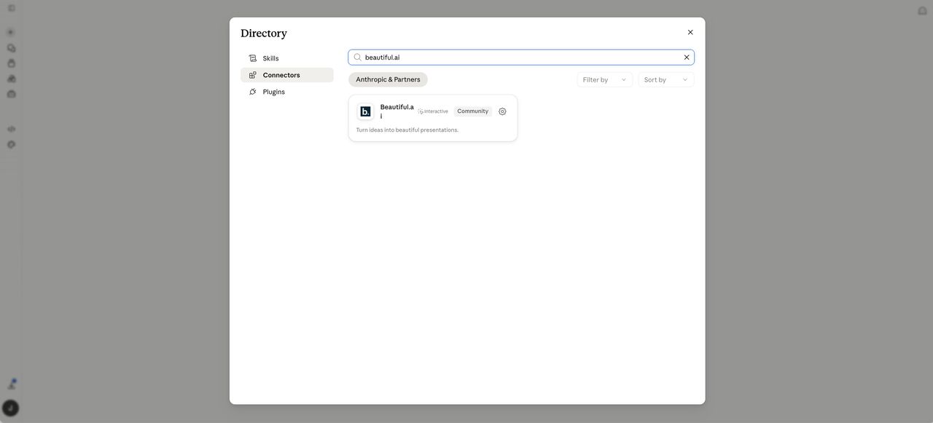
Task: Click the Beautiful.ai connector name
Action: pyautogui.click(x=397, y=111)
